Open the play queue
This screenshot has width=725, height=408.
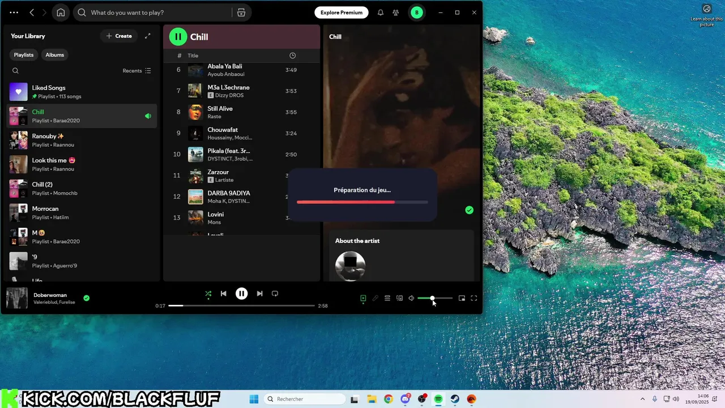tap(387, 298)
